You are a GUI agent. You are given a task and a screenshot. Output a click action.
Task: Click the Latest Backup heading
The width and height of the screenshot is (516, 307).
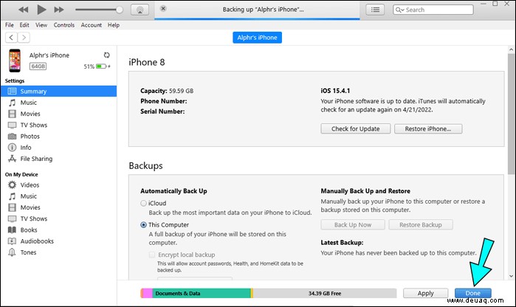coord(342,243)
